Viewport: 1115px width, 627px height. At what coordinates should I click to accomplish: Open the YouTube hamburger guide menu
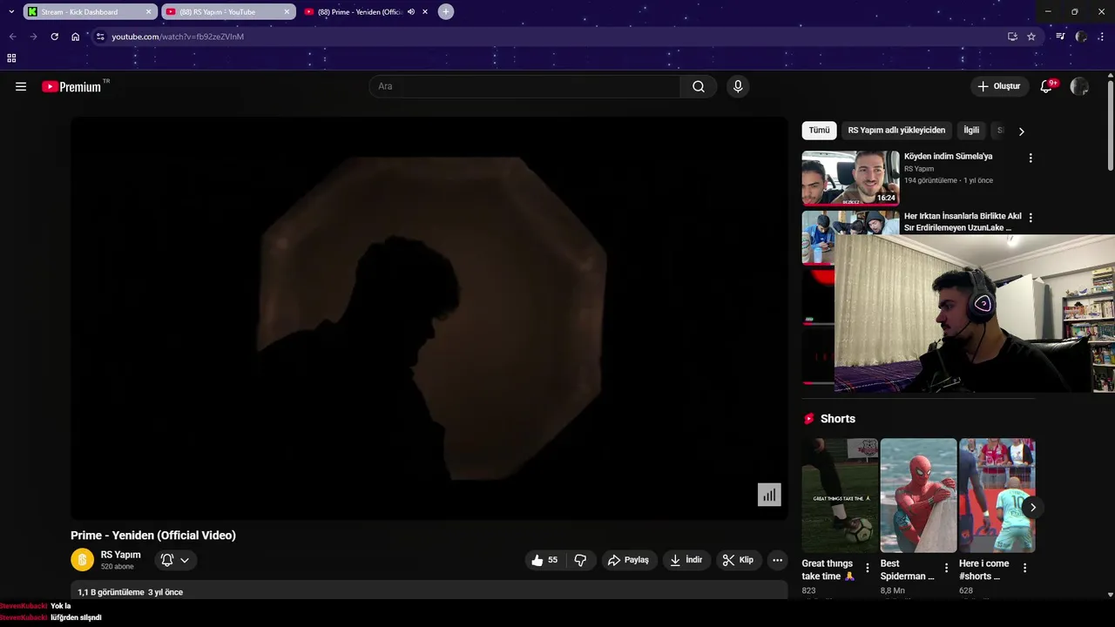(21, 86)
